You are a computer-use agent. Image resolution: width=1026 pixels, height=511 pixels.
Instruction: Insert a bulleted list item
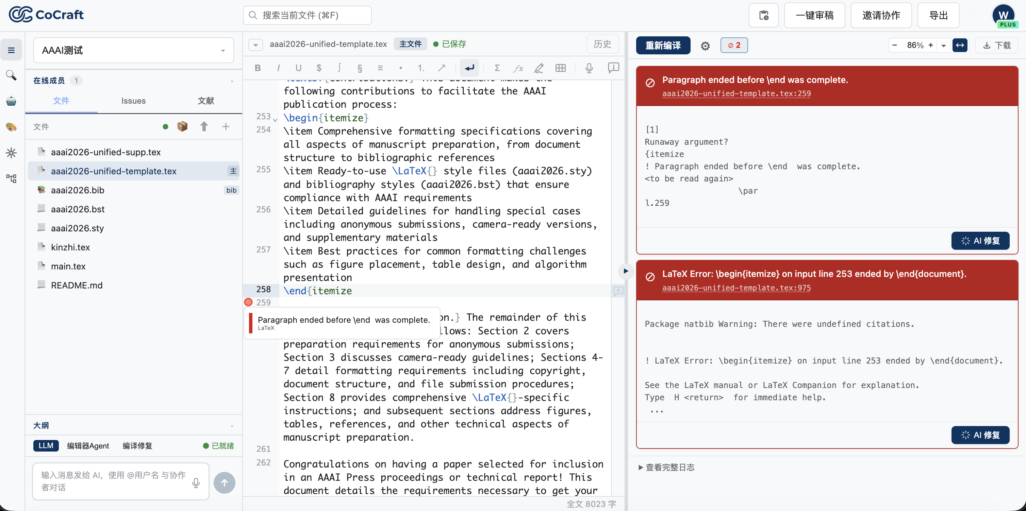pos(400,68)
